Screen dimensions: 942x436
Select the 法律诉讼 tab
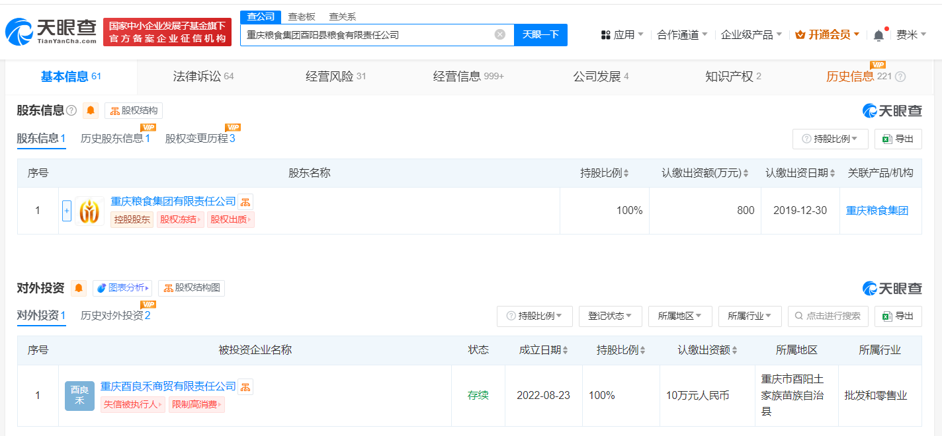[x=203, y=77]
